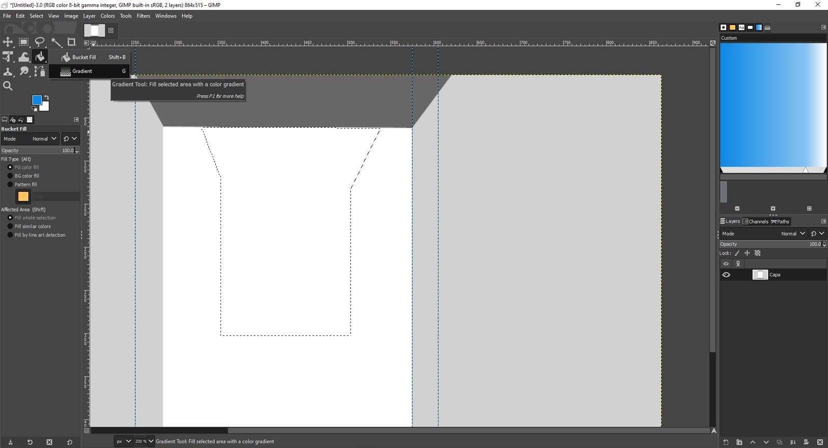Switch to the Channels tab
Viewport: 828px width, 448px height.
click(755, 221)
